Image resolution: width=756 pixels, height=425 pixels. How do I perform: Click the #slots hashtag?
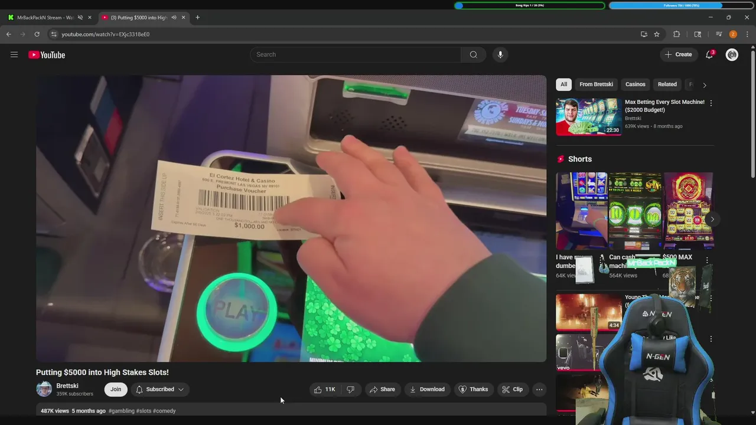(x=144, y=411)
